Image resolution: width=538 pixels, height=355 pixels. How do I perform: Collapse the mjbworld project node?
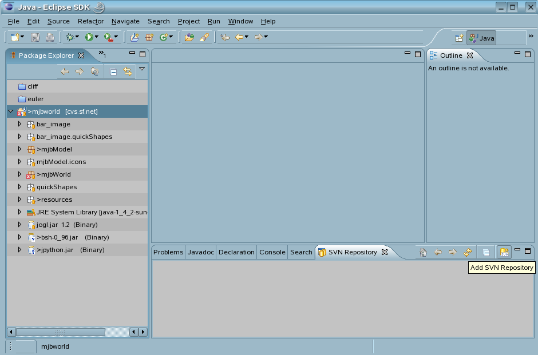[11, 111]
